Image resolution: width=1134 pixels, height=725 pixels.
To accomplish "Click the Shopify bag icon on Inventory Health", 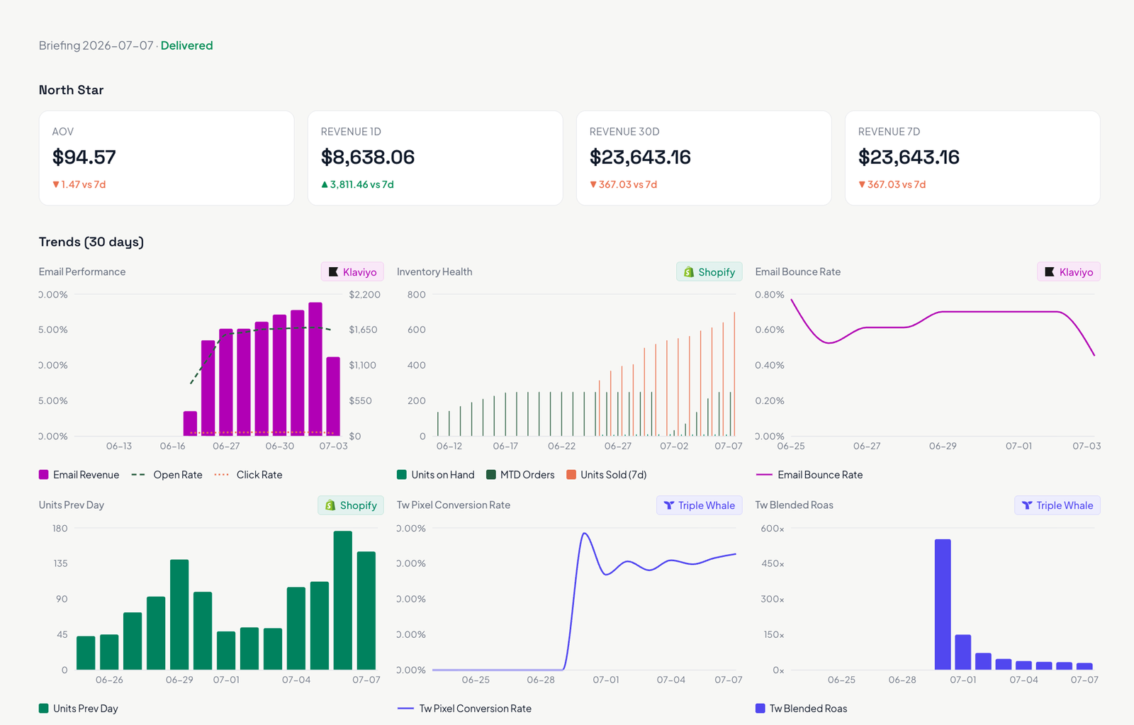I will tap(688, 272).
